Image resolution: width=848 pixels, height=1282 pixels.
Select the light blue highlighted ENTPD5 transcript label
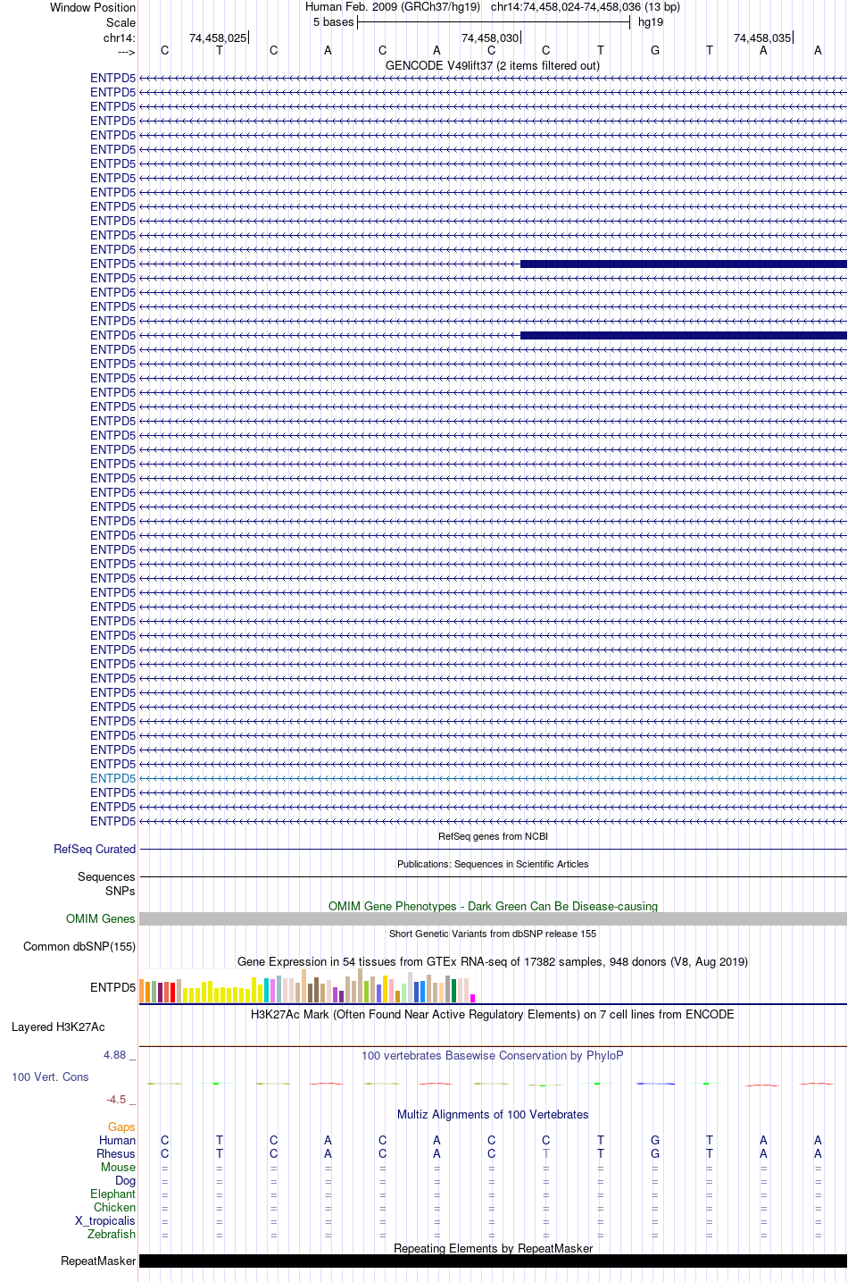(113, 778)
